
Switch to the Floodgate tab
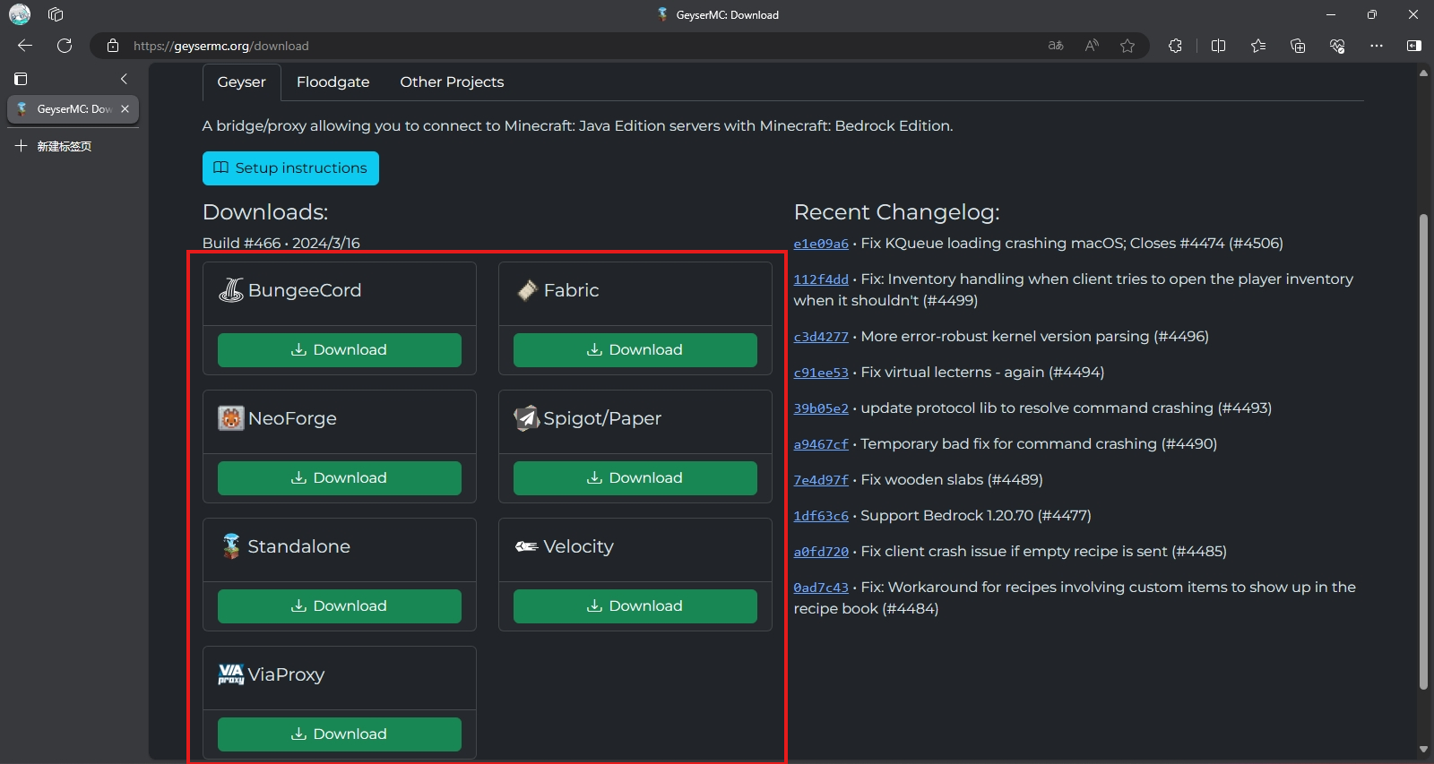point(333,82)
